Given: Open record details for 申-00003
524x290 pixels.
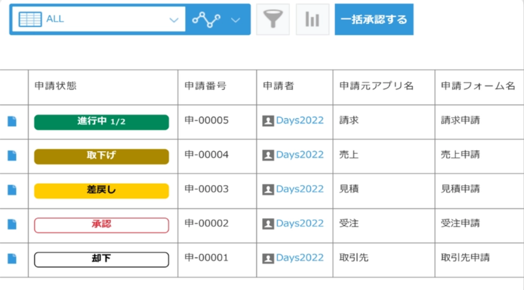Looking at the screenshot, I should (x=12, y=190).
